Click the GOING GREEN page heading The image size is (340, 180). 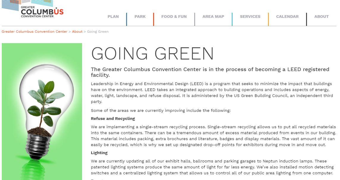pyautogui.click(x=152, y=54)
